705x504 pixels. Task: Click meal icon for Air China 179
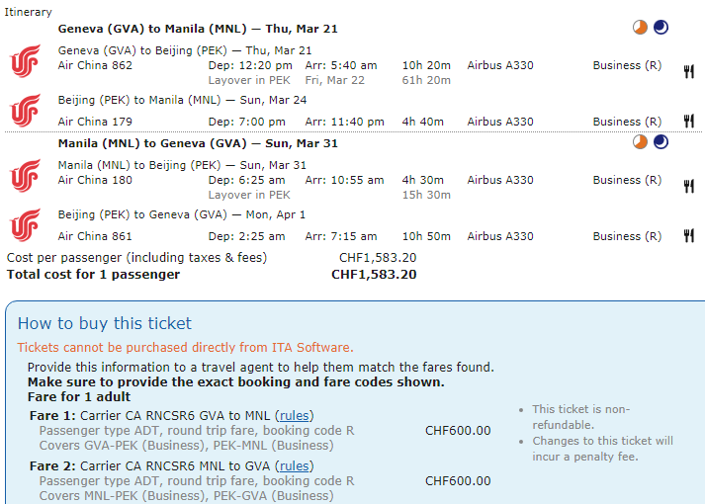(688, 122)
